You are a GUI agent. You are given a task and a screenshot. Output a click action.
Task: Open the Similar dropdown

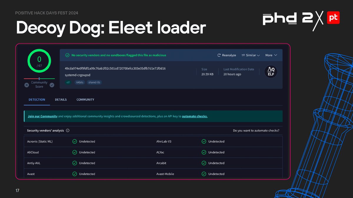pos(251,55)
